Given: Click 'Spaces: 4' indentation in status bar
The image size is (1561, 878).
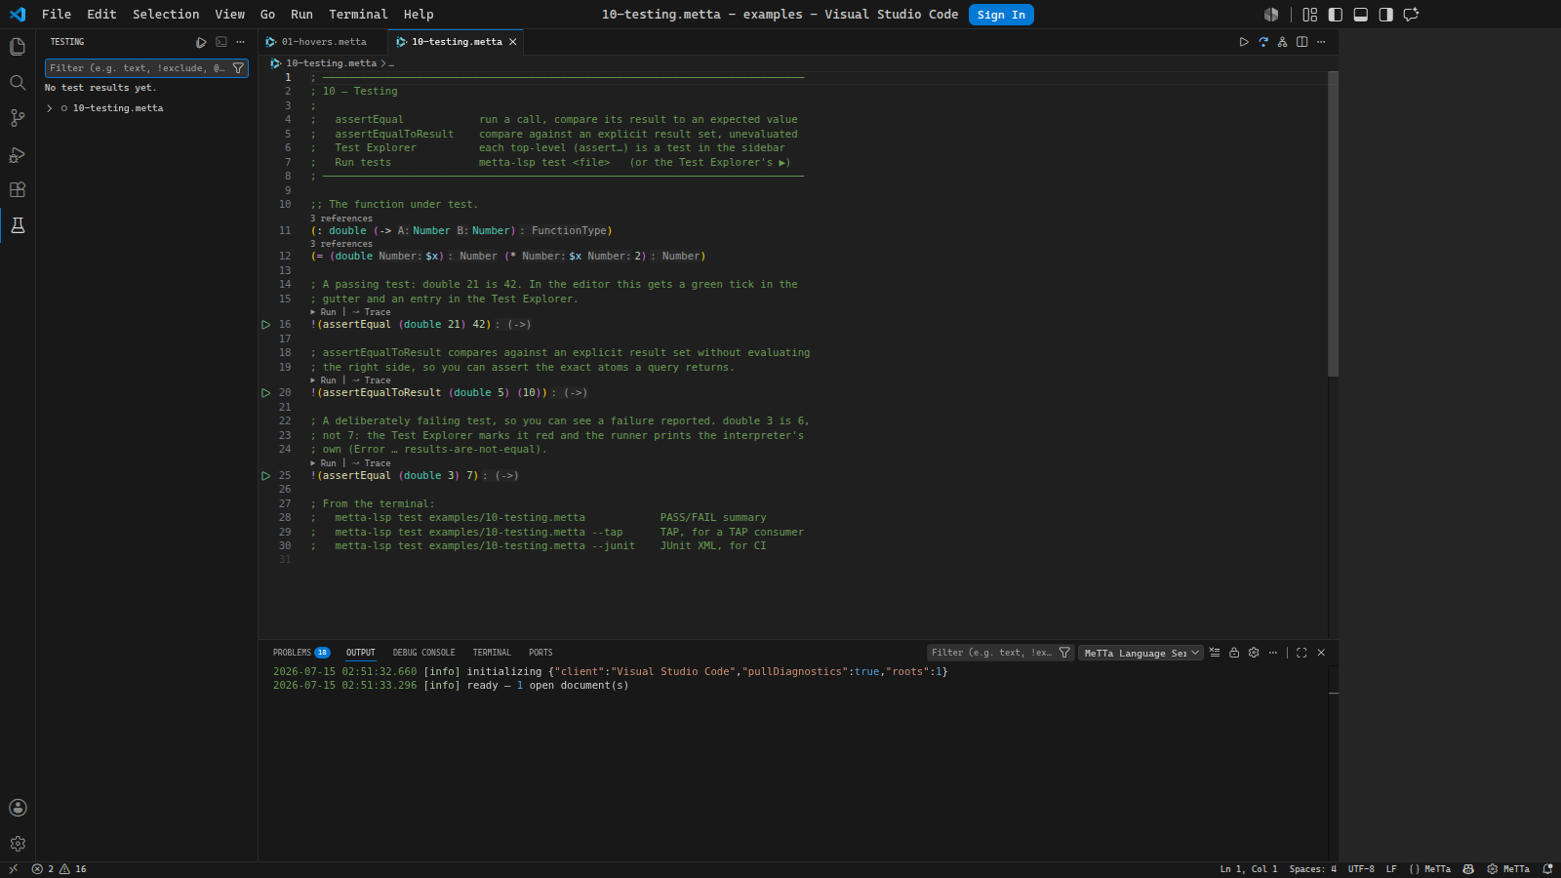Looking at the screenshot, I should 1312,869.
